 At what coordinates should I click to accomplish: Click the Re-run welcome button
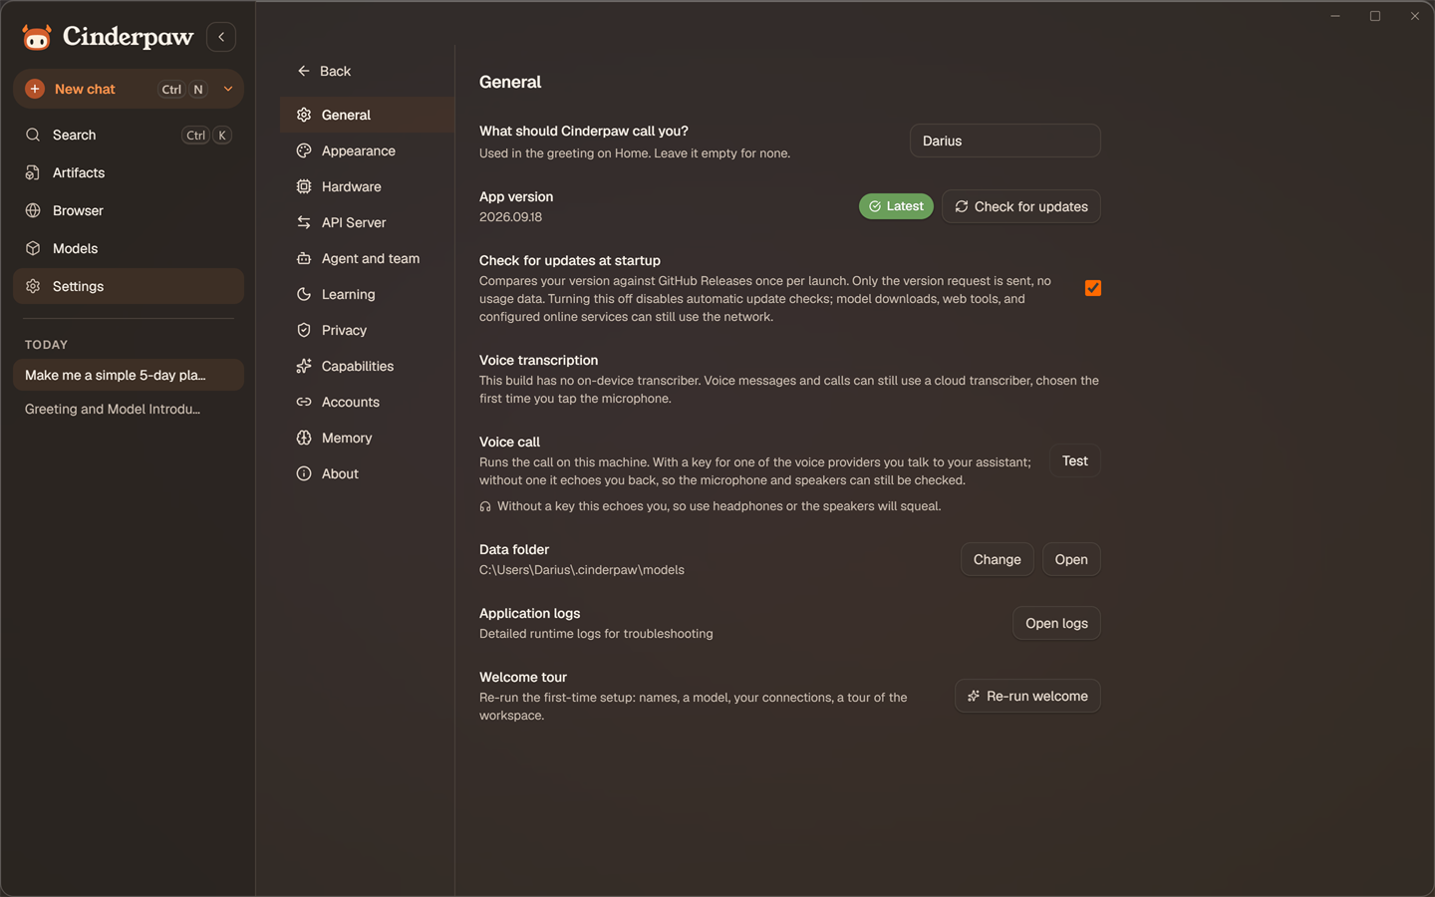click(x=1027, y=696)
